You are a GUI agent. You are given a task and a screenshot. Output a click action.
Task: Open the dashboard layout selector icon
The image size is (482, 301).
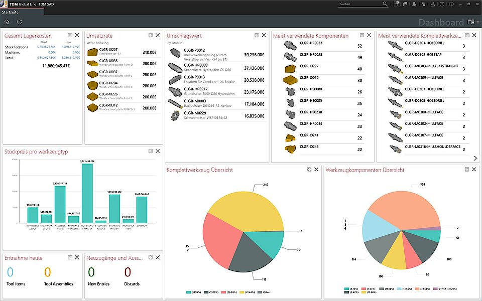pyautogui.click(x=471, y=22)
